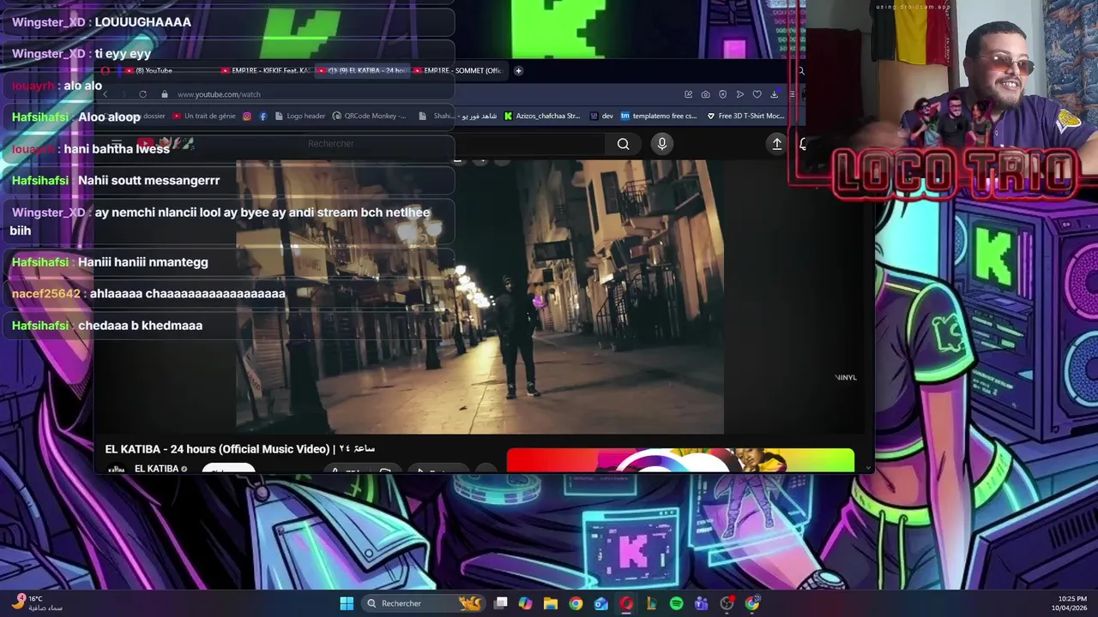The height and width of the screenshot is (617, 1098).
Task: Switch to the (8) YouTube browser tab
Action: click(x=171, y=71)
